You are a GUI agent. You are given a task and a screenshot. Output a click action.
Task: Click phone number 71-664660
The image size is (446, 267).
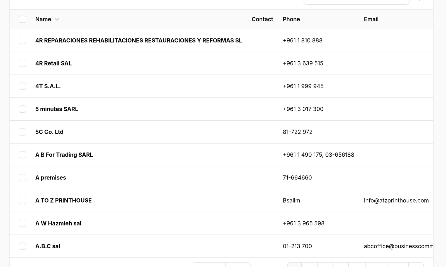coord(297,178)
